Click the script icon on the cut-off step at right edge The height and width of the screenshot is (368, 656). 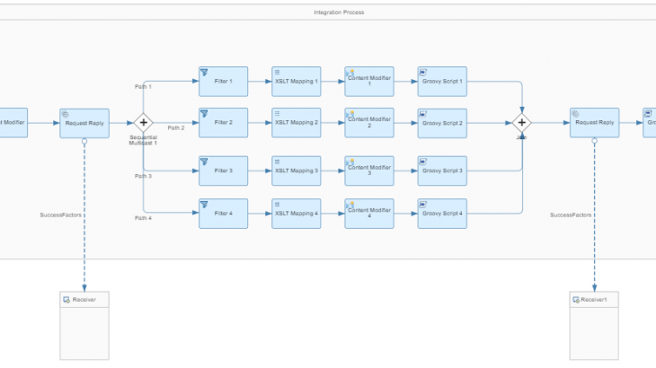point(649,114)
